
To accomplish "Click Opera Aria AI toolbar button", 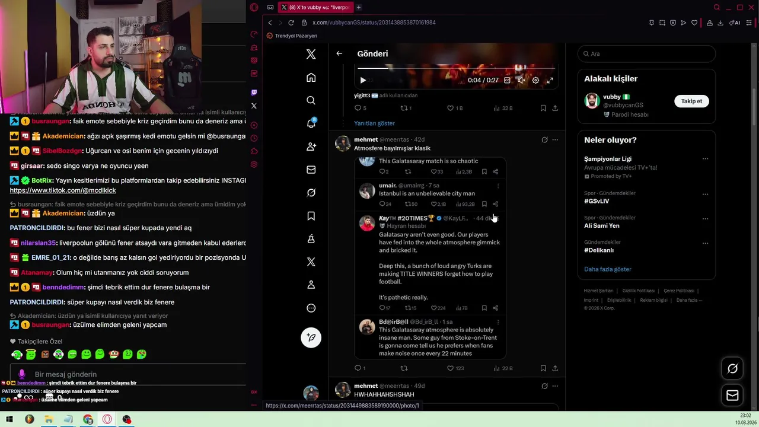I will 734,23.
